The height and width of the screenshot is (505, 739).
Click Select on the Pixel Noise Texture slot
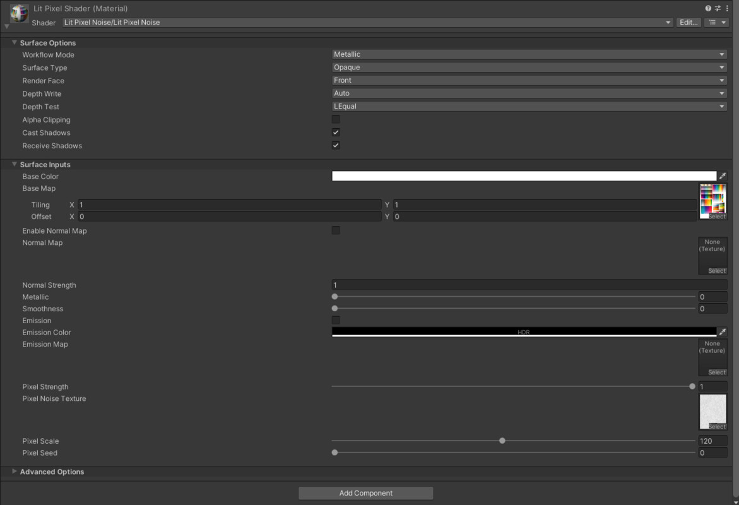point(717,427)
